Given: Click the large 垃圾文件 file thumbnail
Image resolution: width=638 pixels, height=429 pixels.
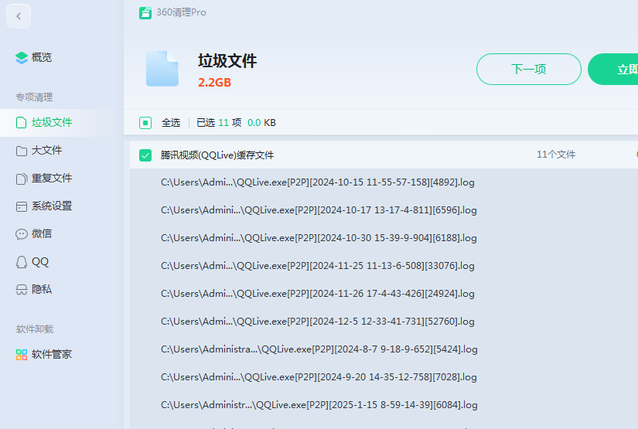Looking at the screenshot, I should [162, 68].
